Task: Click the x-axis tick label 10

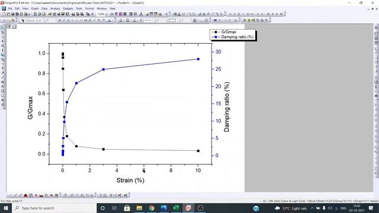Action: pyautogui.click(x=198, y=170)
